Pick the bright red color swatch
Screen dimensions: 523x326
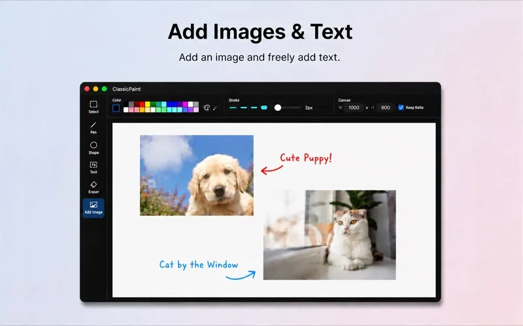click(x=143, y=104)
